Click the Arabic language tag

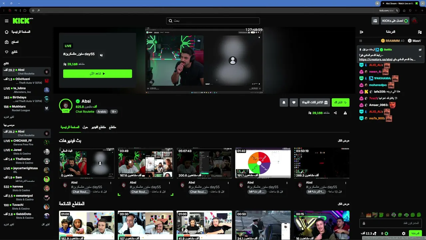(102, 112)
